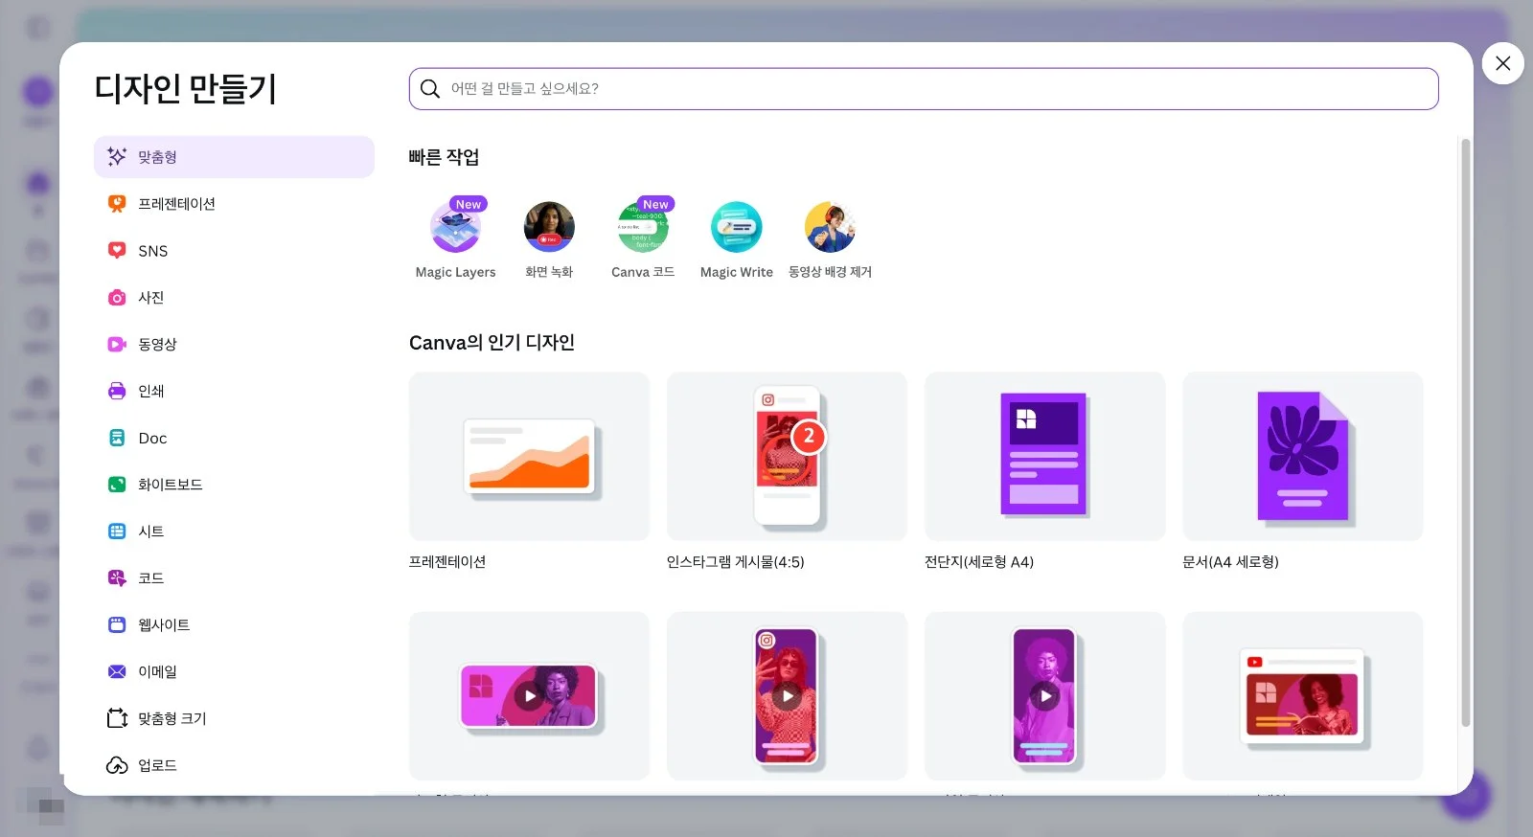The height and width of the screenshot is (837, 1533).
Task: Select the 전단지(세로형 A4) design thumbnail
Action: click(1044, 457)
